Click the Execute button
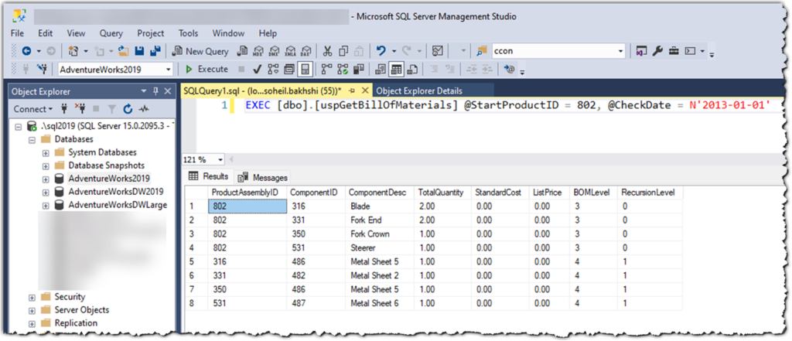The image size is (792, 341). pyautogui.click(x=207, y=69)
